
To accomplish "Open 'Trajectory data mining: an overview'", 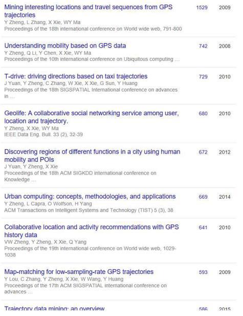I will (x=54, y=308).
